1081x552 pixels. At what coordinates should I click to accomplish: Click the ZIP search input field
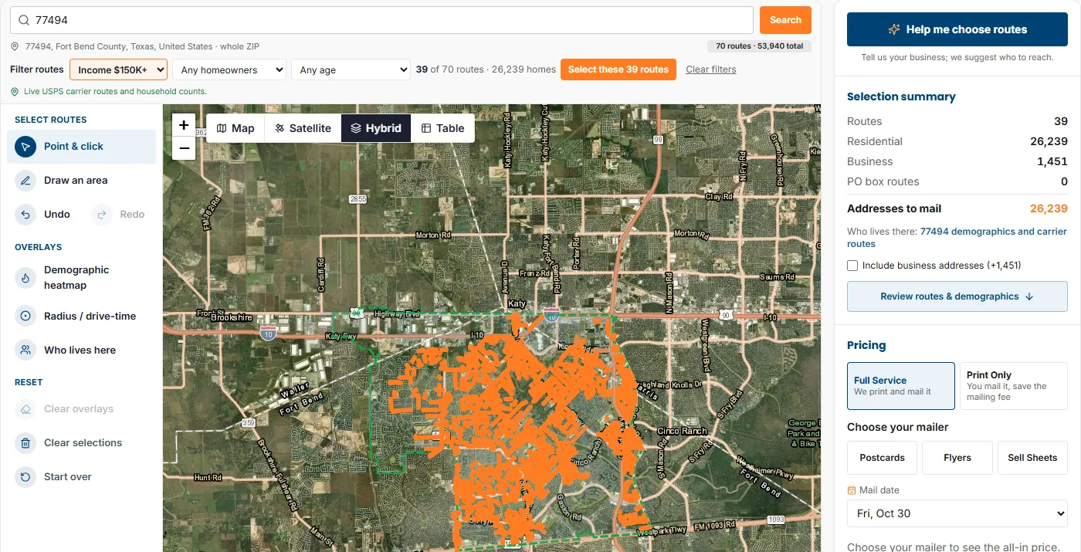pos(382,20)
